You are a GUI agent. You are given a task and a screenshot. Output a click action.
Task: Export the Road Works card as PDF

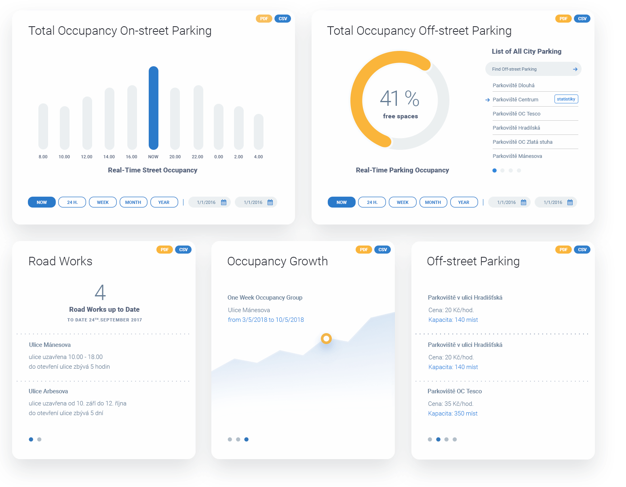tap(164, 250)
